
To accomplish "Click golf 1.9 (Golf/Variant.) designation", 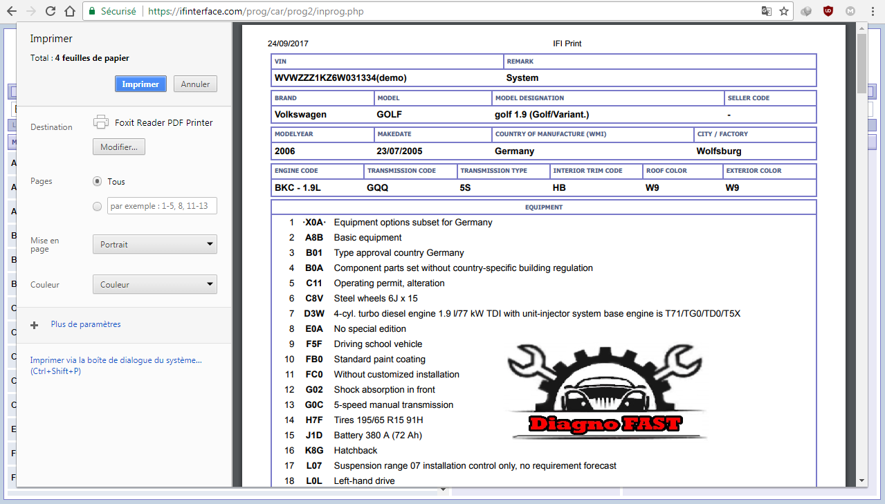I will [542, 114].
